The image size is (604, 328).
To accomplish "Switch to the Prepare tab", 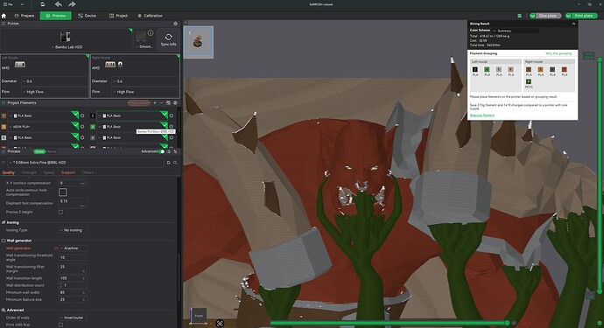I will [25, 16].
